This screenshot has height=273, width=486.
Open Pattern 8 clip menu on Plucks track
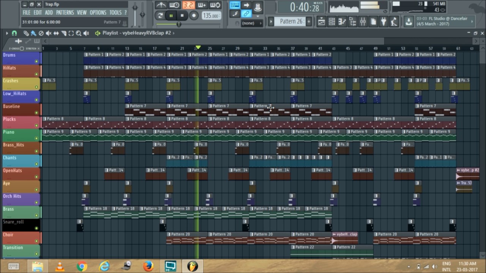(44, 119)
